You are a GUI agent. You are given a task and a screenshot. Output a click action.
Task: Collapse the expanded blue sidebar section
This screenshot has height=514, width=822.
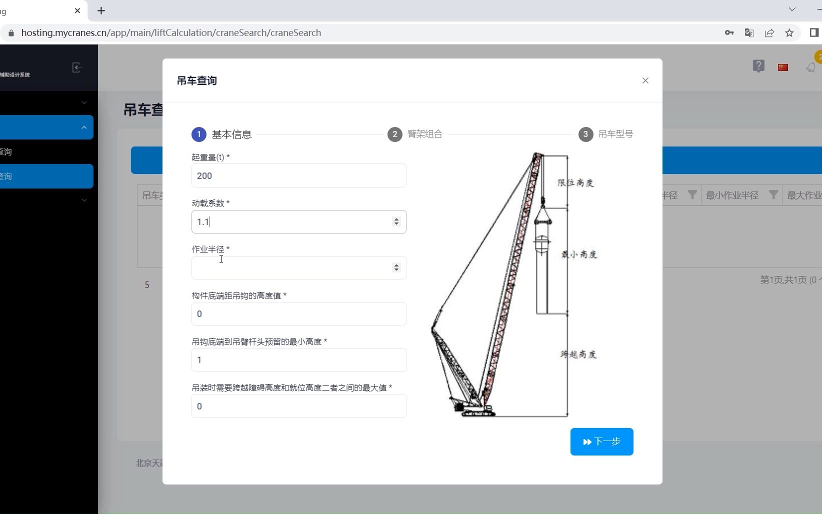click(x=84, y=127)
